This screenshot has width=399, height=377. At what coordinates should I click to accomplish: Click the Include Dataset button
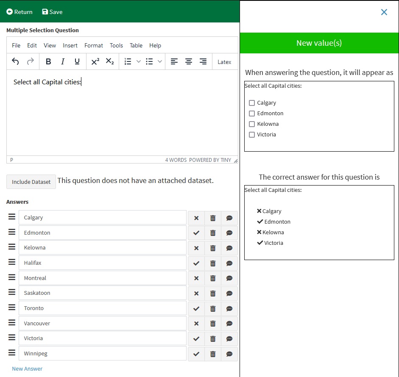[x=31, y=182]
